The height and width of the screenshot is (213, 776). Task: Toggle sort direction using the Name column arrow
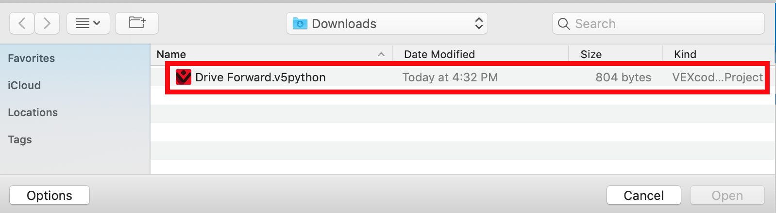[381, 55]
